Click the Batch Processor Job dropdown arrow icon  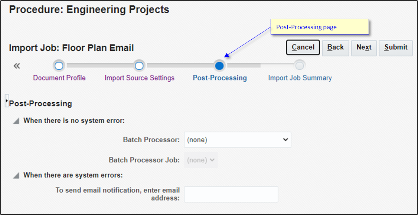pyautogui.click(x=212, y=160)
